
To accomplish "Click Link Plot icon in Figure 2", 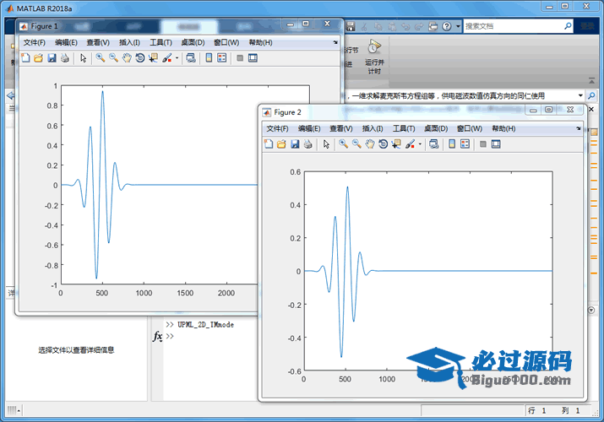I will coord(433,144).
